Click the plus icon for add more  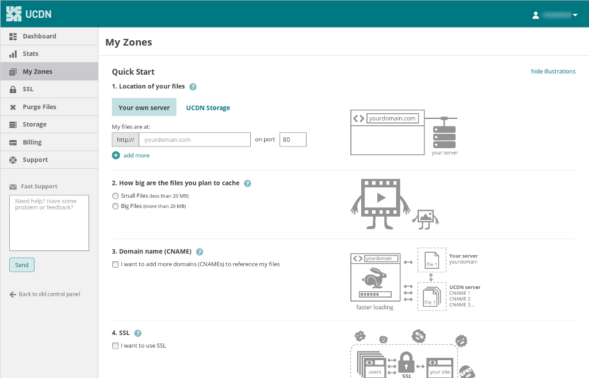[116, 155]
